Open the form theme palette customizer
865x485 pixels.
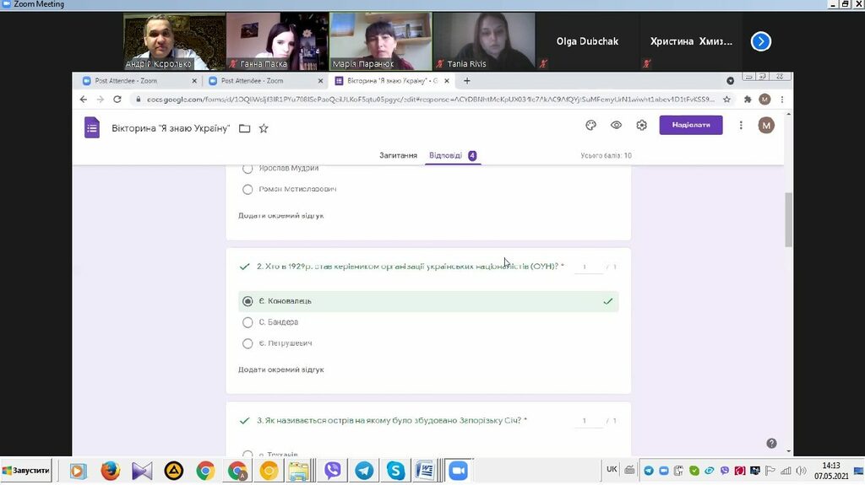590,125
